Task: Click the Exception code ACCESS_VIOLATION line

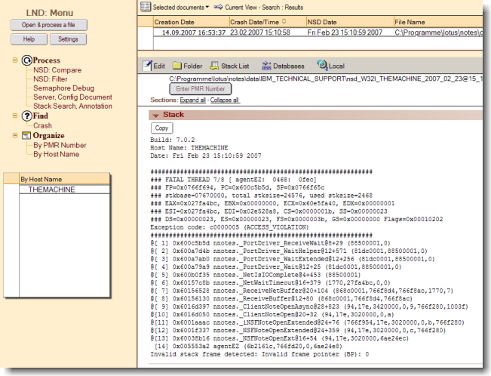Action: [x=229, y=227]
